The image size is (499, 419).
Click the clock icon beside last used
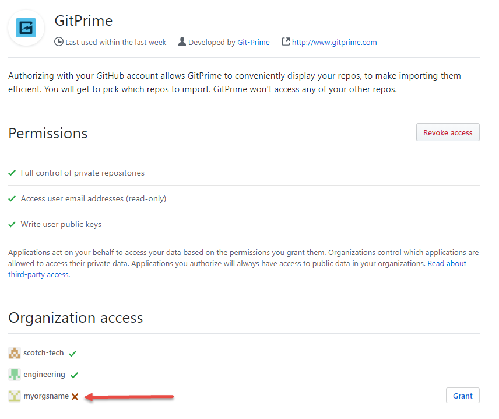[x=58, y=42]
